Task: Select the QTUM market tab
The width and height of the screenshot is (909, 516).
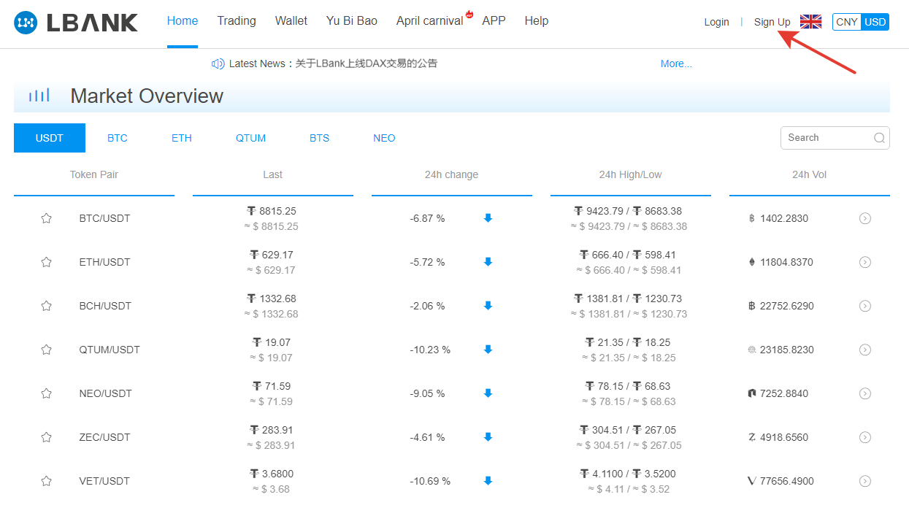Action: [250, 138]
